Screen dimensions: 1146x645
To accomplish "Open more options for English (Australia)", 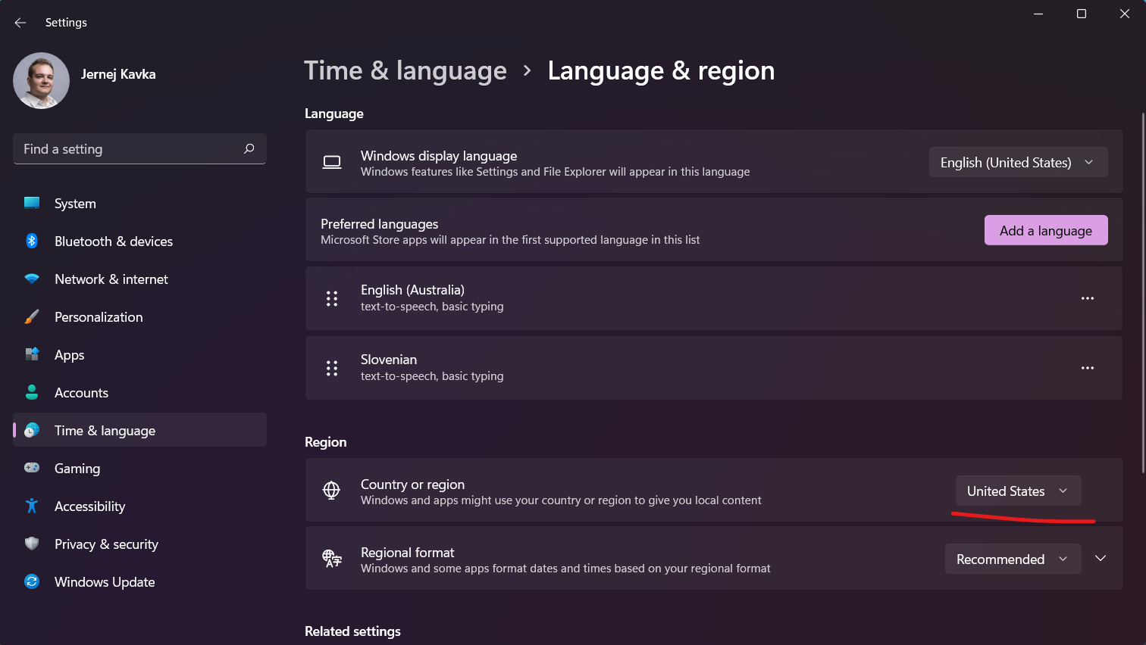I will 1088,298.
